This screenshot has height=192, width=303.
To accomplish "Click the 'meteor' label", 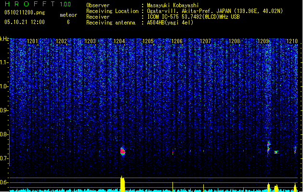I will point(68,15).
